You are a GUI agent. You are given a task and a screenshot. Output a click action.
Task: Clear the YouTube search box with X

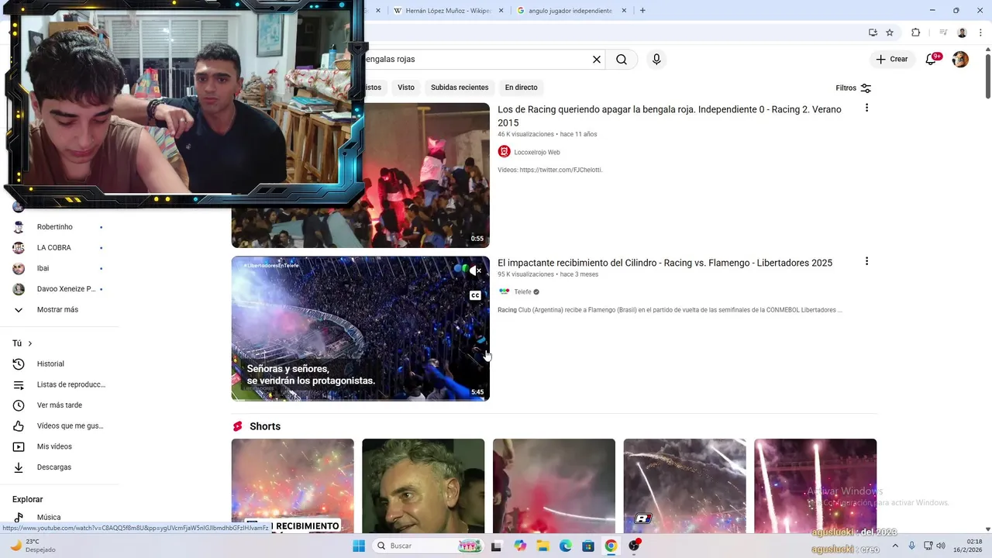click(x=597, y=59)
